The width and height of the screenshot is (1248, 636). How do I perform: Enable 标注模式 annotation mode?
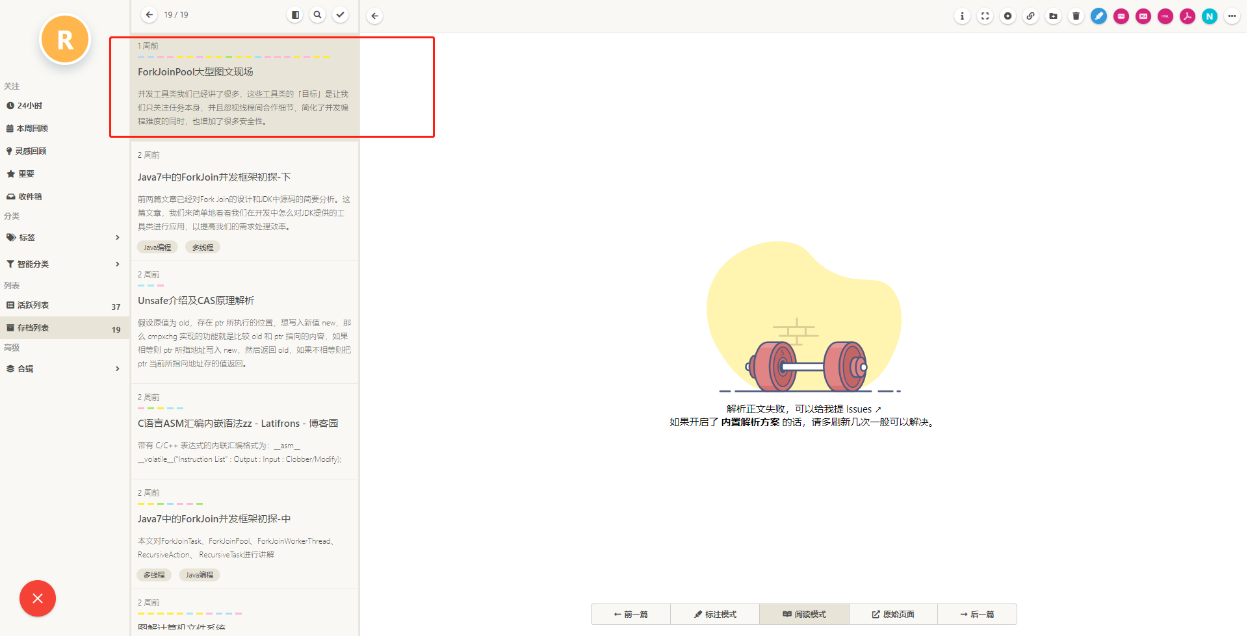[x=715, y=614]
